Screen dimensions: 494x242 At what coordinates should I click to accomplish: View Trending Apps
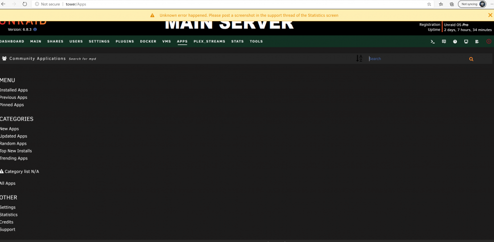pos(14,158)
